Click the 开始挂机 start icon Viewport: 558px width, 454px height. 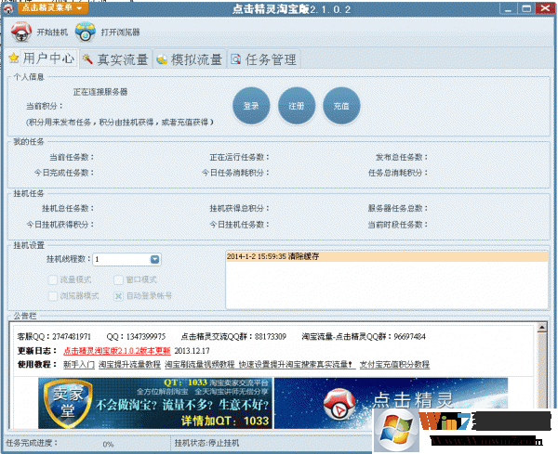point(20,33)
